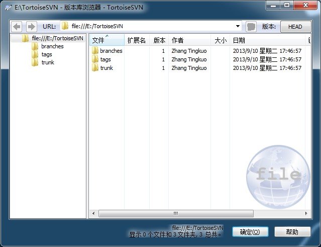Click the 帮助 button
The height and width of the screenshot is (247, 321).
click(292, 232)
